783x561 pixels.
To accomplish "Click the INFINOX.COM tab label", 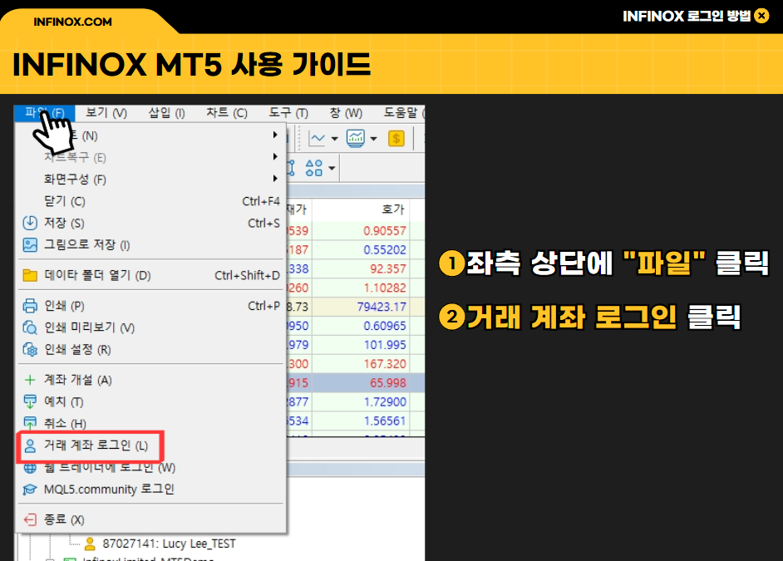I will [72, 22].
